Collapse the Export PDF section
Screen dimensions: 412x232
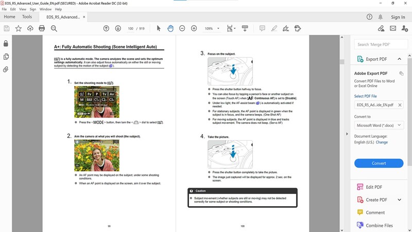point(400,59)
